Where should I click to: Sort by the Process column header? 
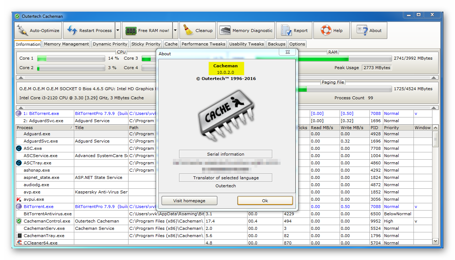[45, 128]
